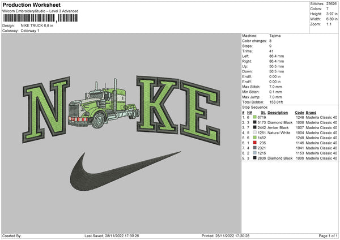The width and height of the screenshot is (340, 240).
Task: Select thread code 1146 in stop sequence
Action: (x=300, y=143)
